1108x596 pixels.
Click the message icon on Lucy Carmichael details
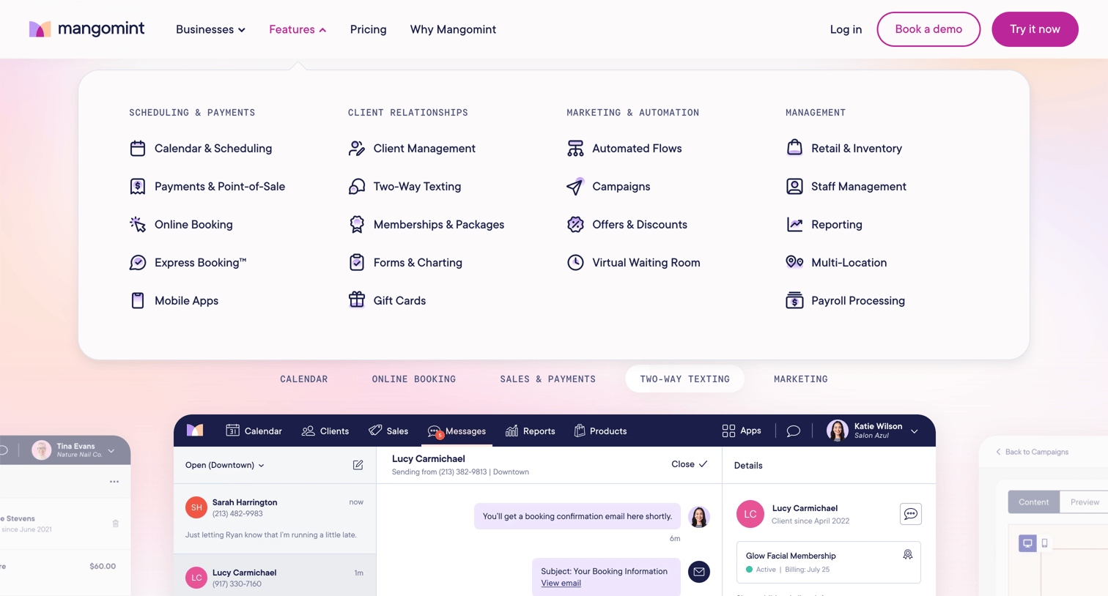click(x=910, y=514)
